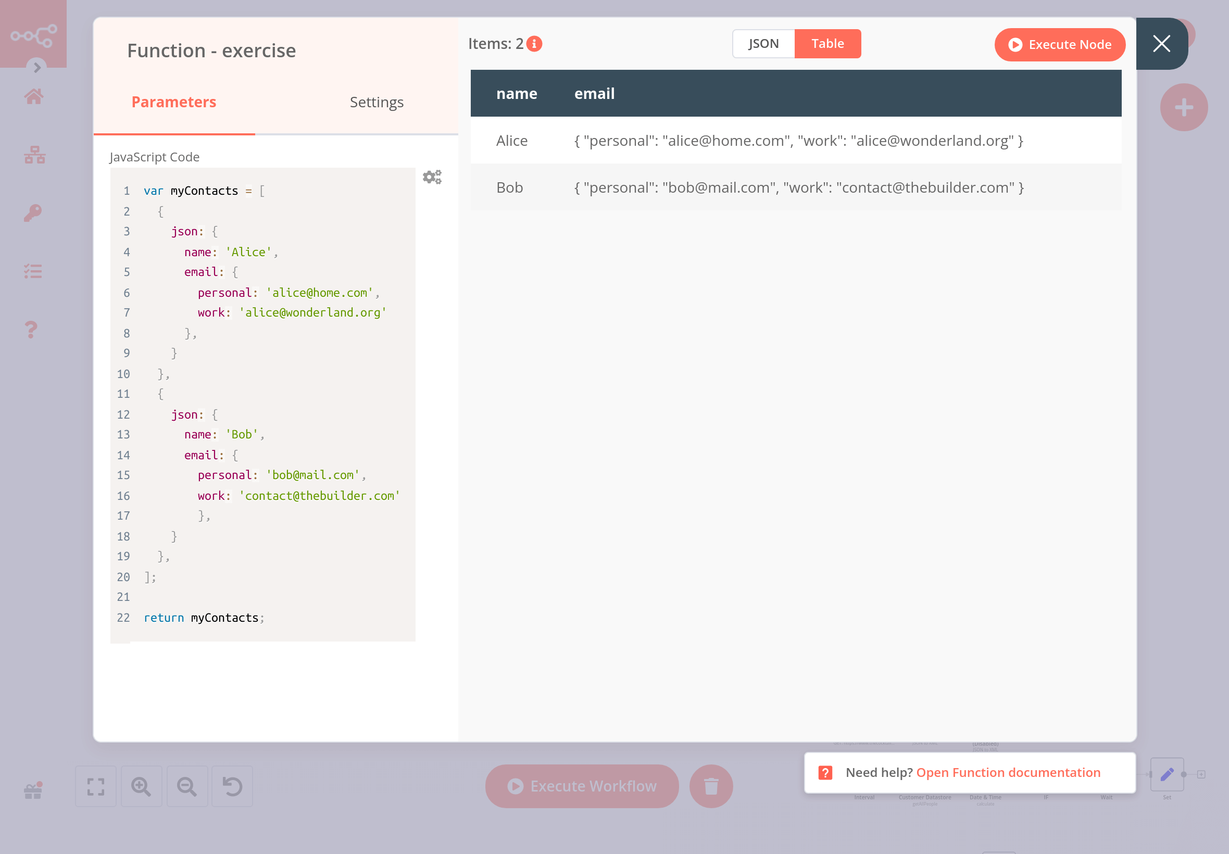
Task: Open Credentials key icon in sidebar
Action: click(33, 213)
